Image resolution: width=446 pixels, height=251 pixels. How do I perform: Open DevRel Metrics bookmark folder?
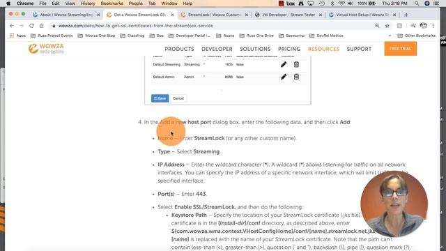point(326,36)
